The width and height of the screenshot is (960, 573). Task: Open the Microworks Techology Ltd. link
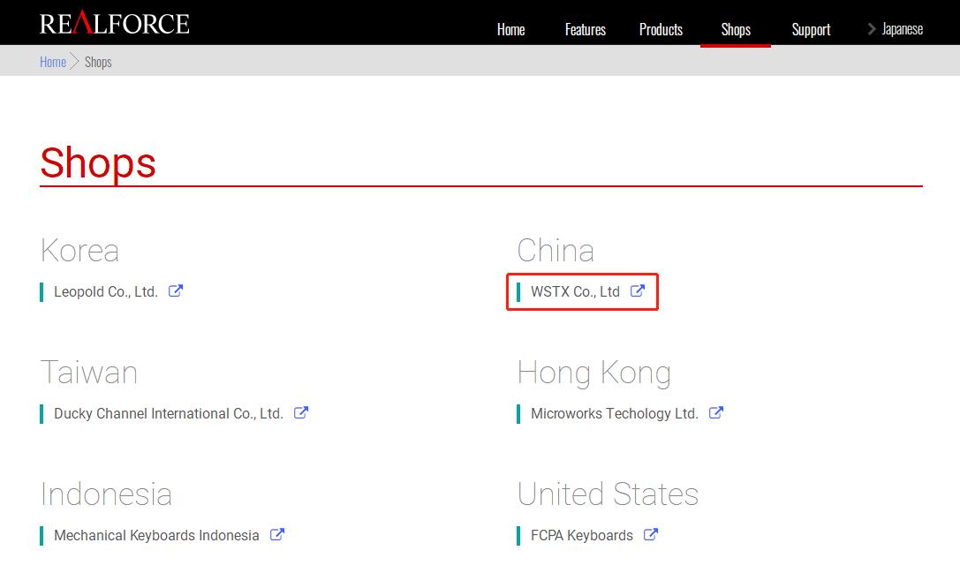click(614, 413)
